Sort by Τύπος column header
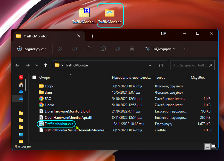The height and width of the screenshot is (161, 224). click(171, 78)
